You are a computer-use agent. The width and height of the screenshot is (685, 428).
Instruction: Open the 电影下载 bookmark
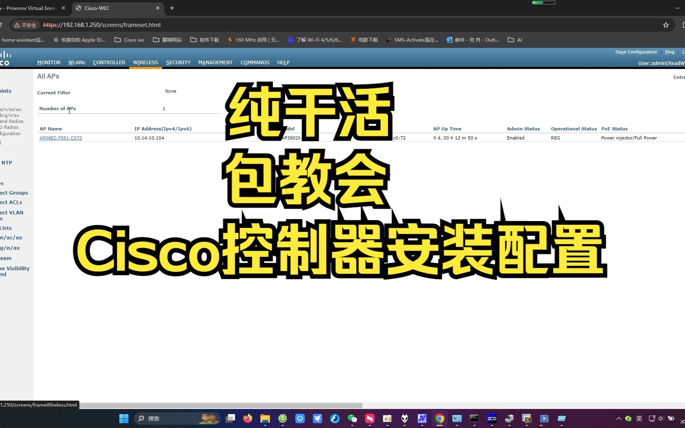coord(364,40)
